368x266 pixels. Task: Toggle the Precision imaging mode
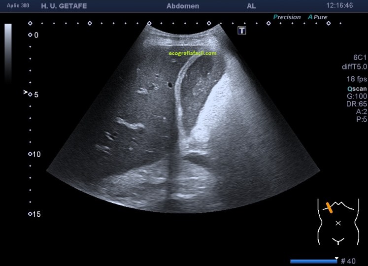pyautogui.click(x=287, y=17)
